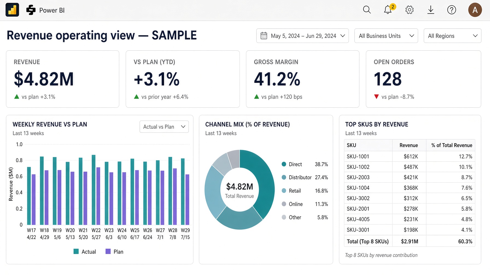Image resolution: width=490 pixels, height=275 pixels.
Task: Select the SKU-1004 row label
Action: (x=358, y=188)
